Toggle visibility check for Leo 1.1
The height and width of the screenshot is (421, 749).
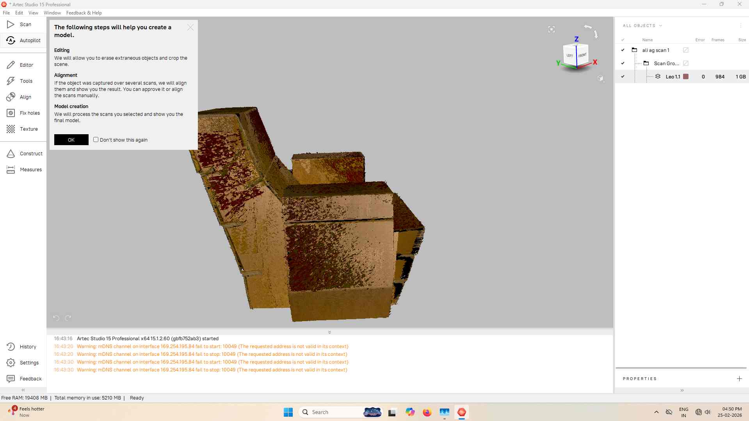click(x=623, y=76)
